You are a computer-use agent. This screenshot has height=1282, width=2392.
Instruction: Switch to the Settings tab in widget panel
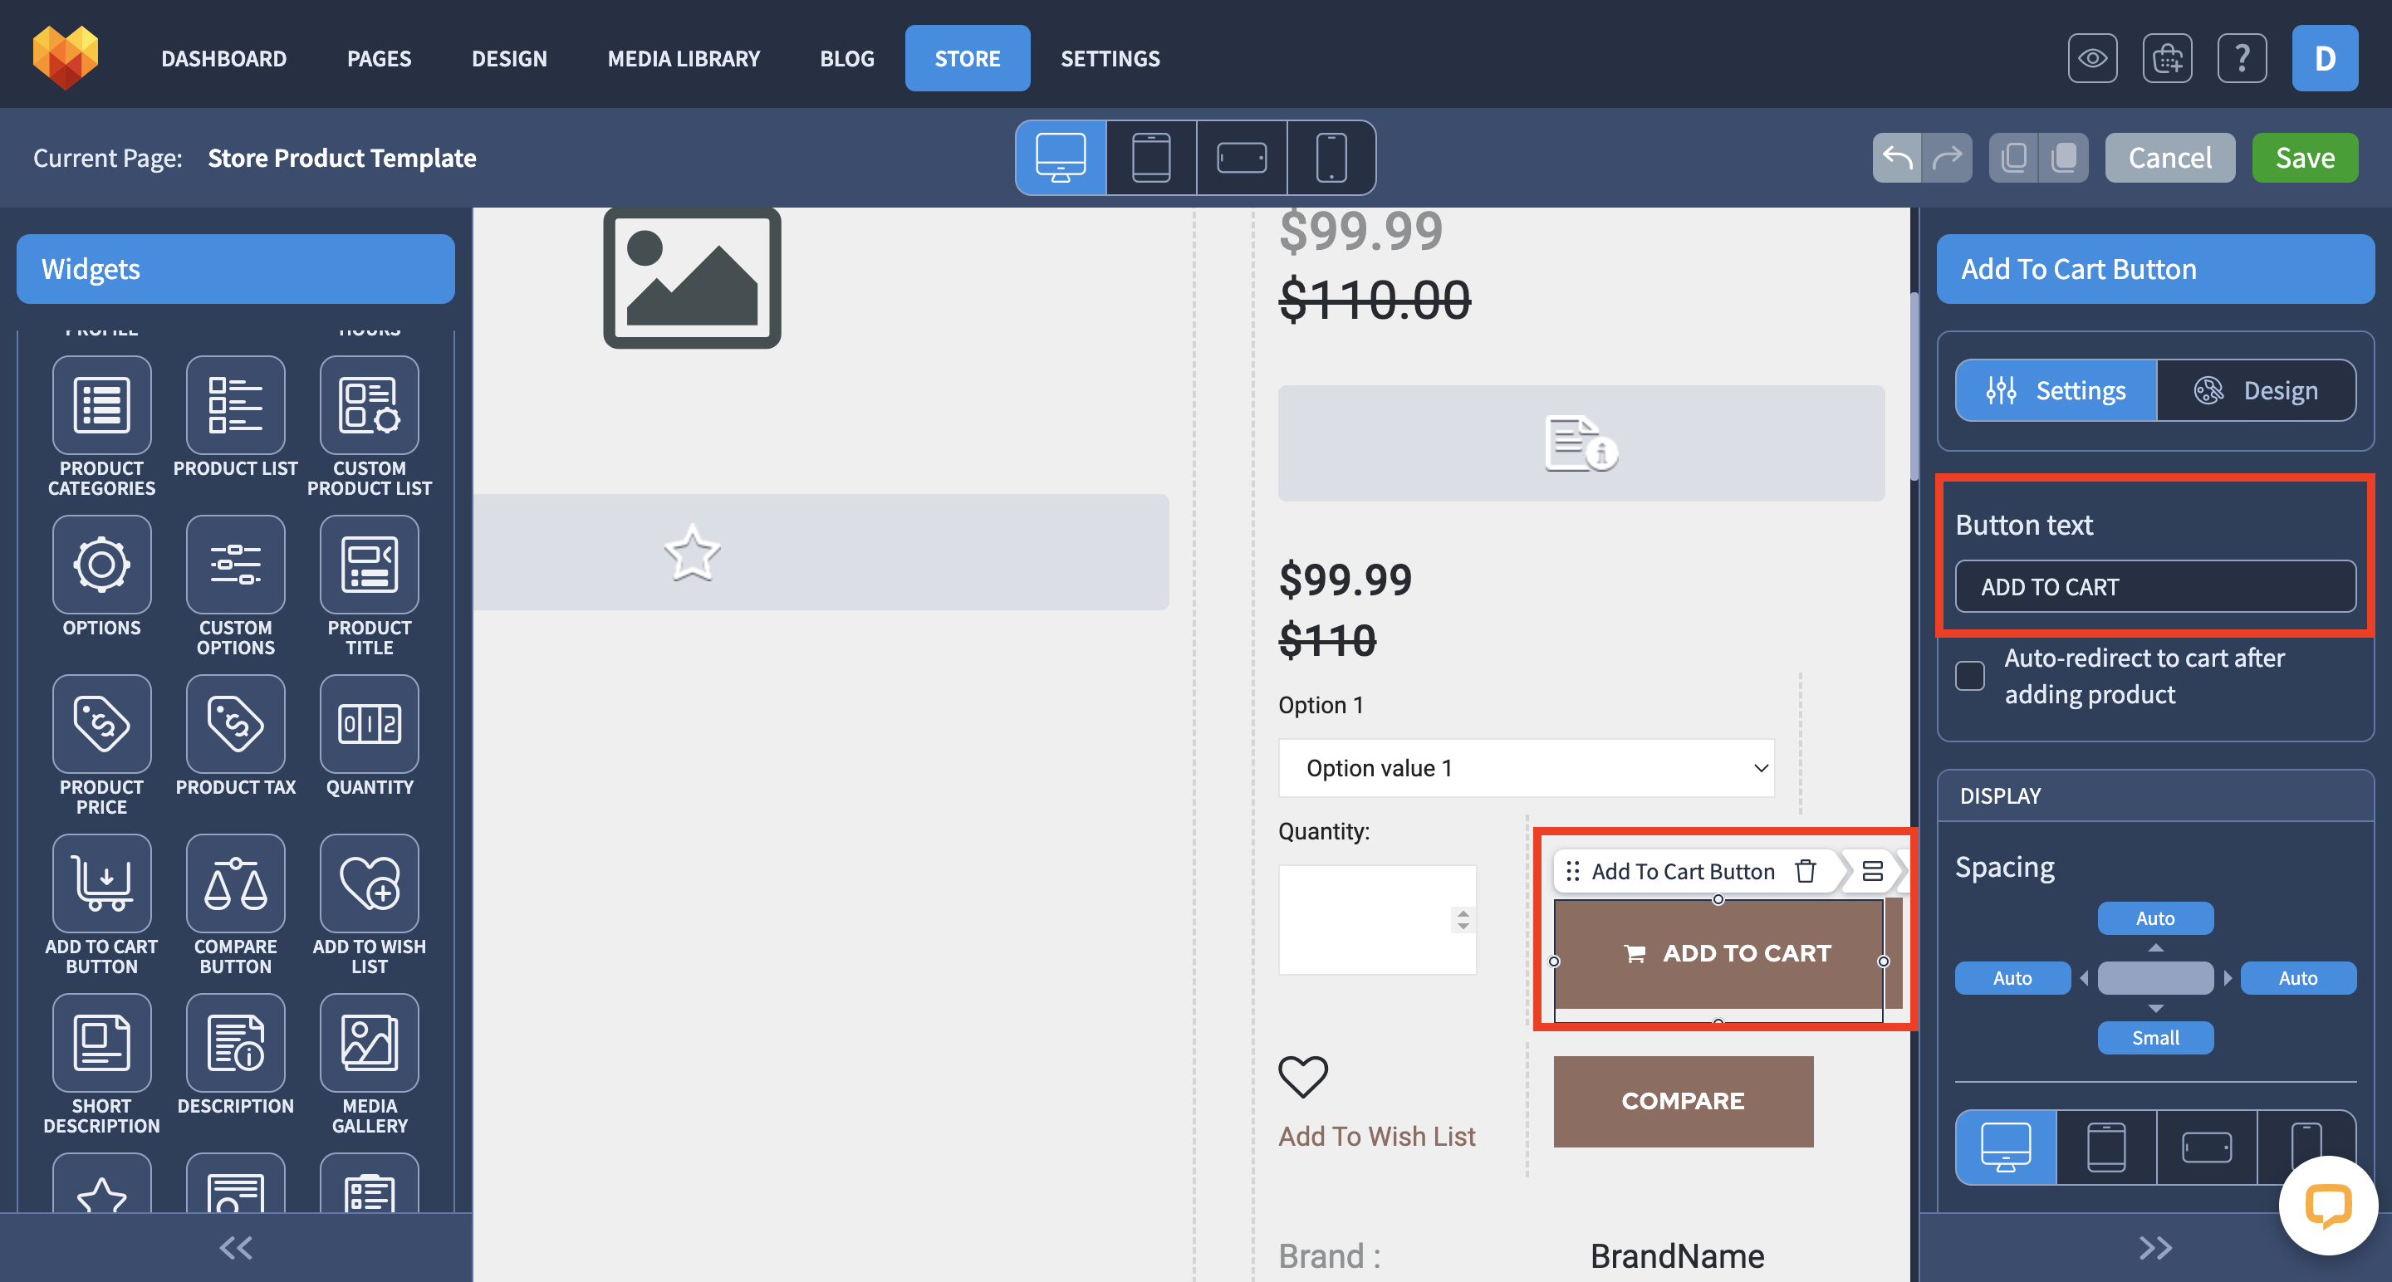2056,391
